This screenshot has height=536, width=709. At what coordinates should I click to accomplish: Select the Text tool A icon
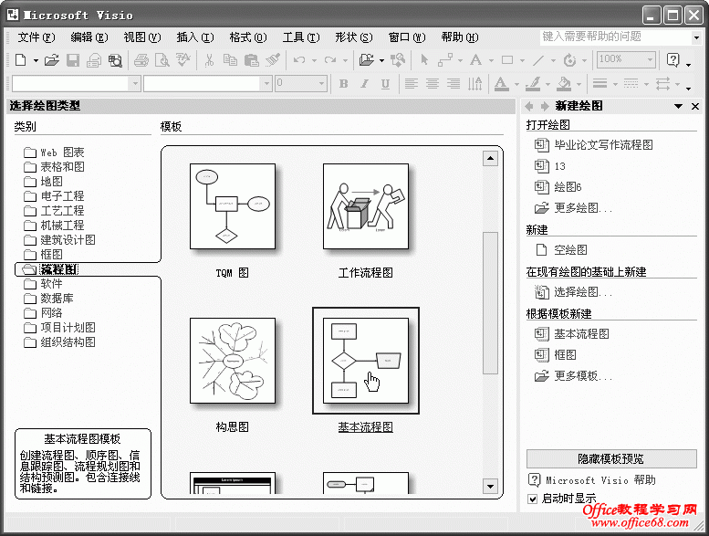(x=475, y=60)
